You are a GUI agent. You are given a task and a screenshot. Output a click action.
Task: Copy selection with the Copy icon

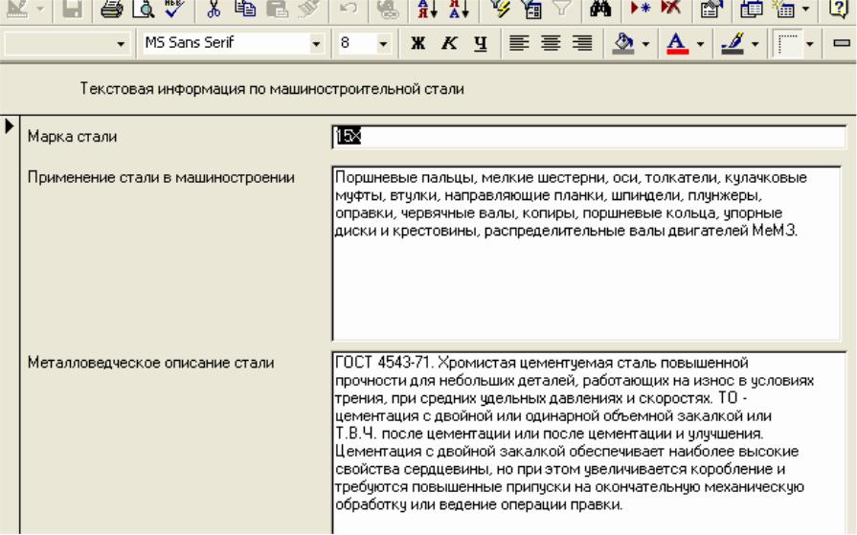tap(245, 9)
